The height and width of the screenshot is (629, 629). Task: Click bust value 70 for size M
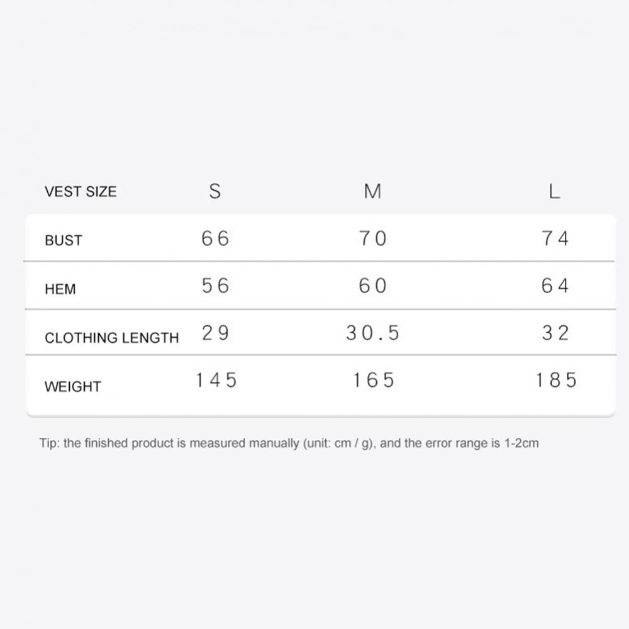[x=373, y=238]
